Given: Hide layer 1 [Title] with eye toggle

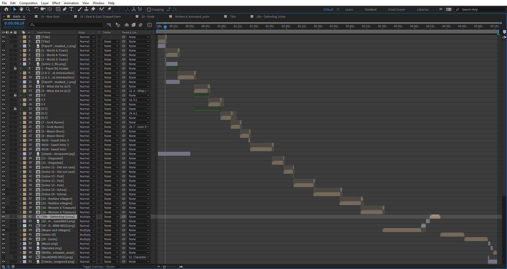Looking at the screenshot, I should coord(3,37).
